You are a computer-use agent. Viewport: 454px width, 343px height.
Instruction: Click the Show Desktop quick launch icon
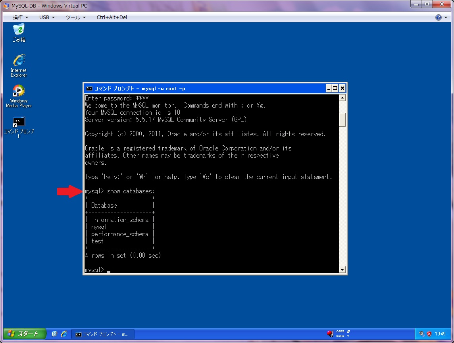pyautogui.click(x=54, y=334)
